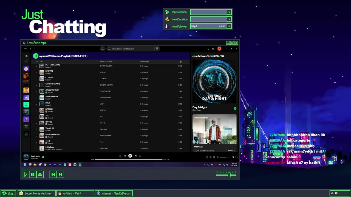Sort by the Album or podcast header
Viewport: 351px width, 197px height.
click(x=106, y=62)
